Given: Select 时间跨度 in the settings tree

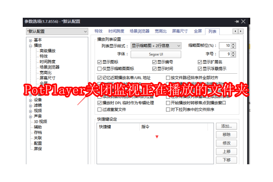Looking at the screenshot, I should (x=47, y=62).
